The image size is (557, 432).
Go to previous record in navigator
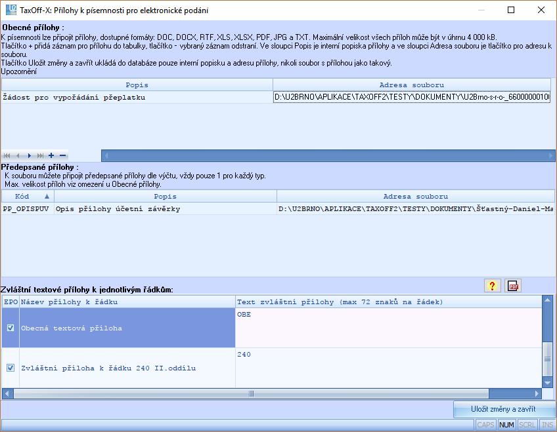(18, 155)
